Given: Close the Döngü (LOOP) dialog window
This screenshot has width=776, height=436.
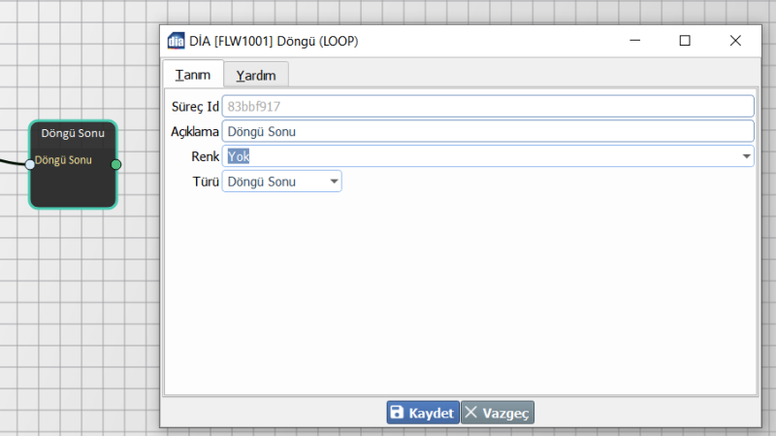Looking at the screenshot, I should coord(735,41).
